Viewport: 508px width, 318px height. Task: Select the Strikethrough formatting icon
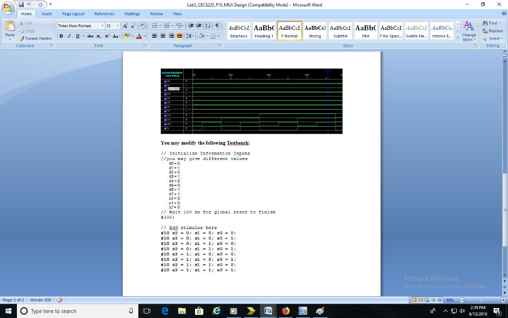90,36
